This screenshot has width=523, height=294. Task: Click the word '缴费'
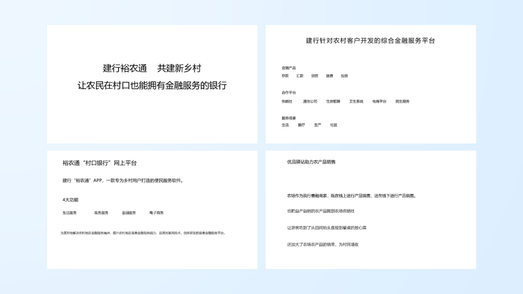coord(330,76)
